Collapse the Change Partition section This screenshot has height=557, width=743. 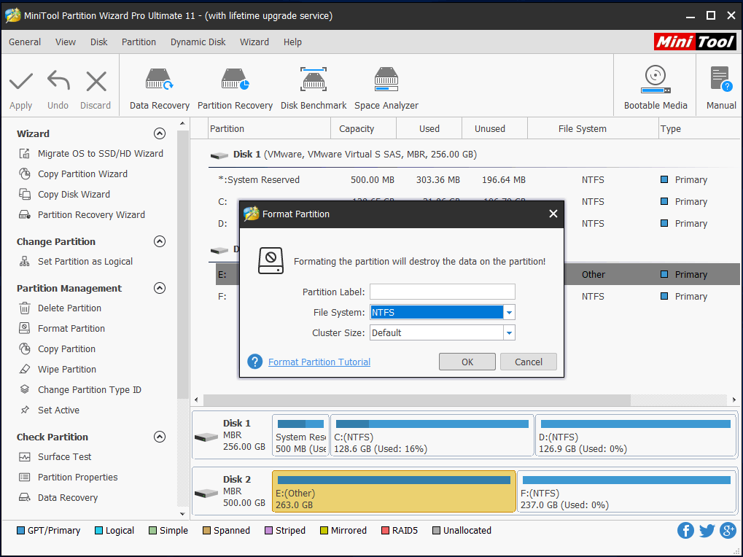click(x=160, y=241)
